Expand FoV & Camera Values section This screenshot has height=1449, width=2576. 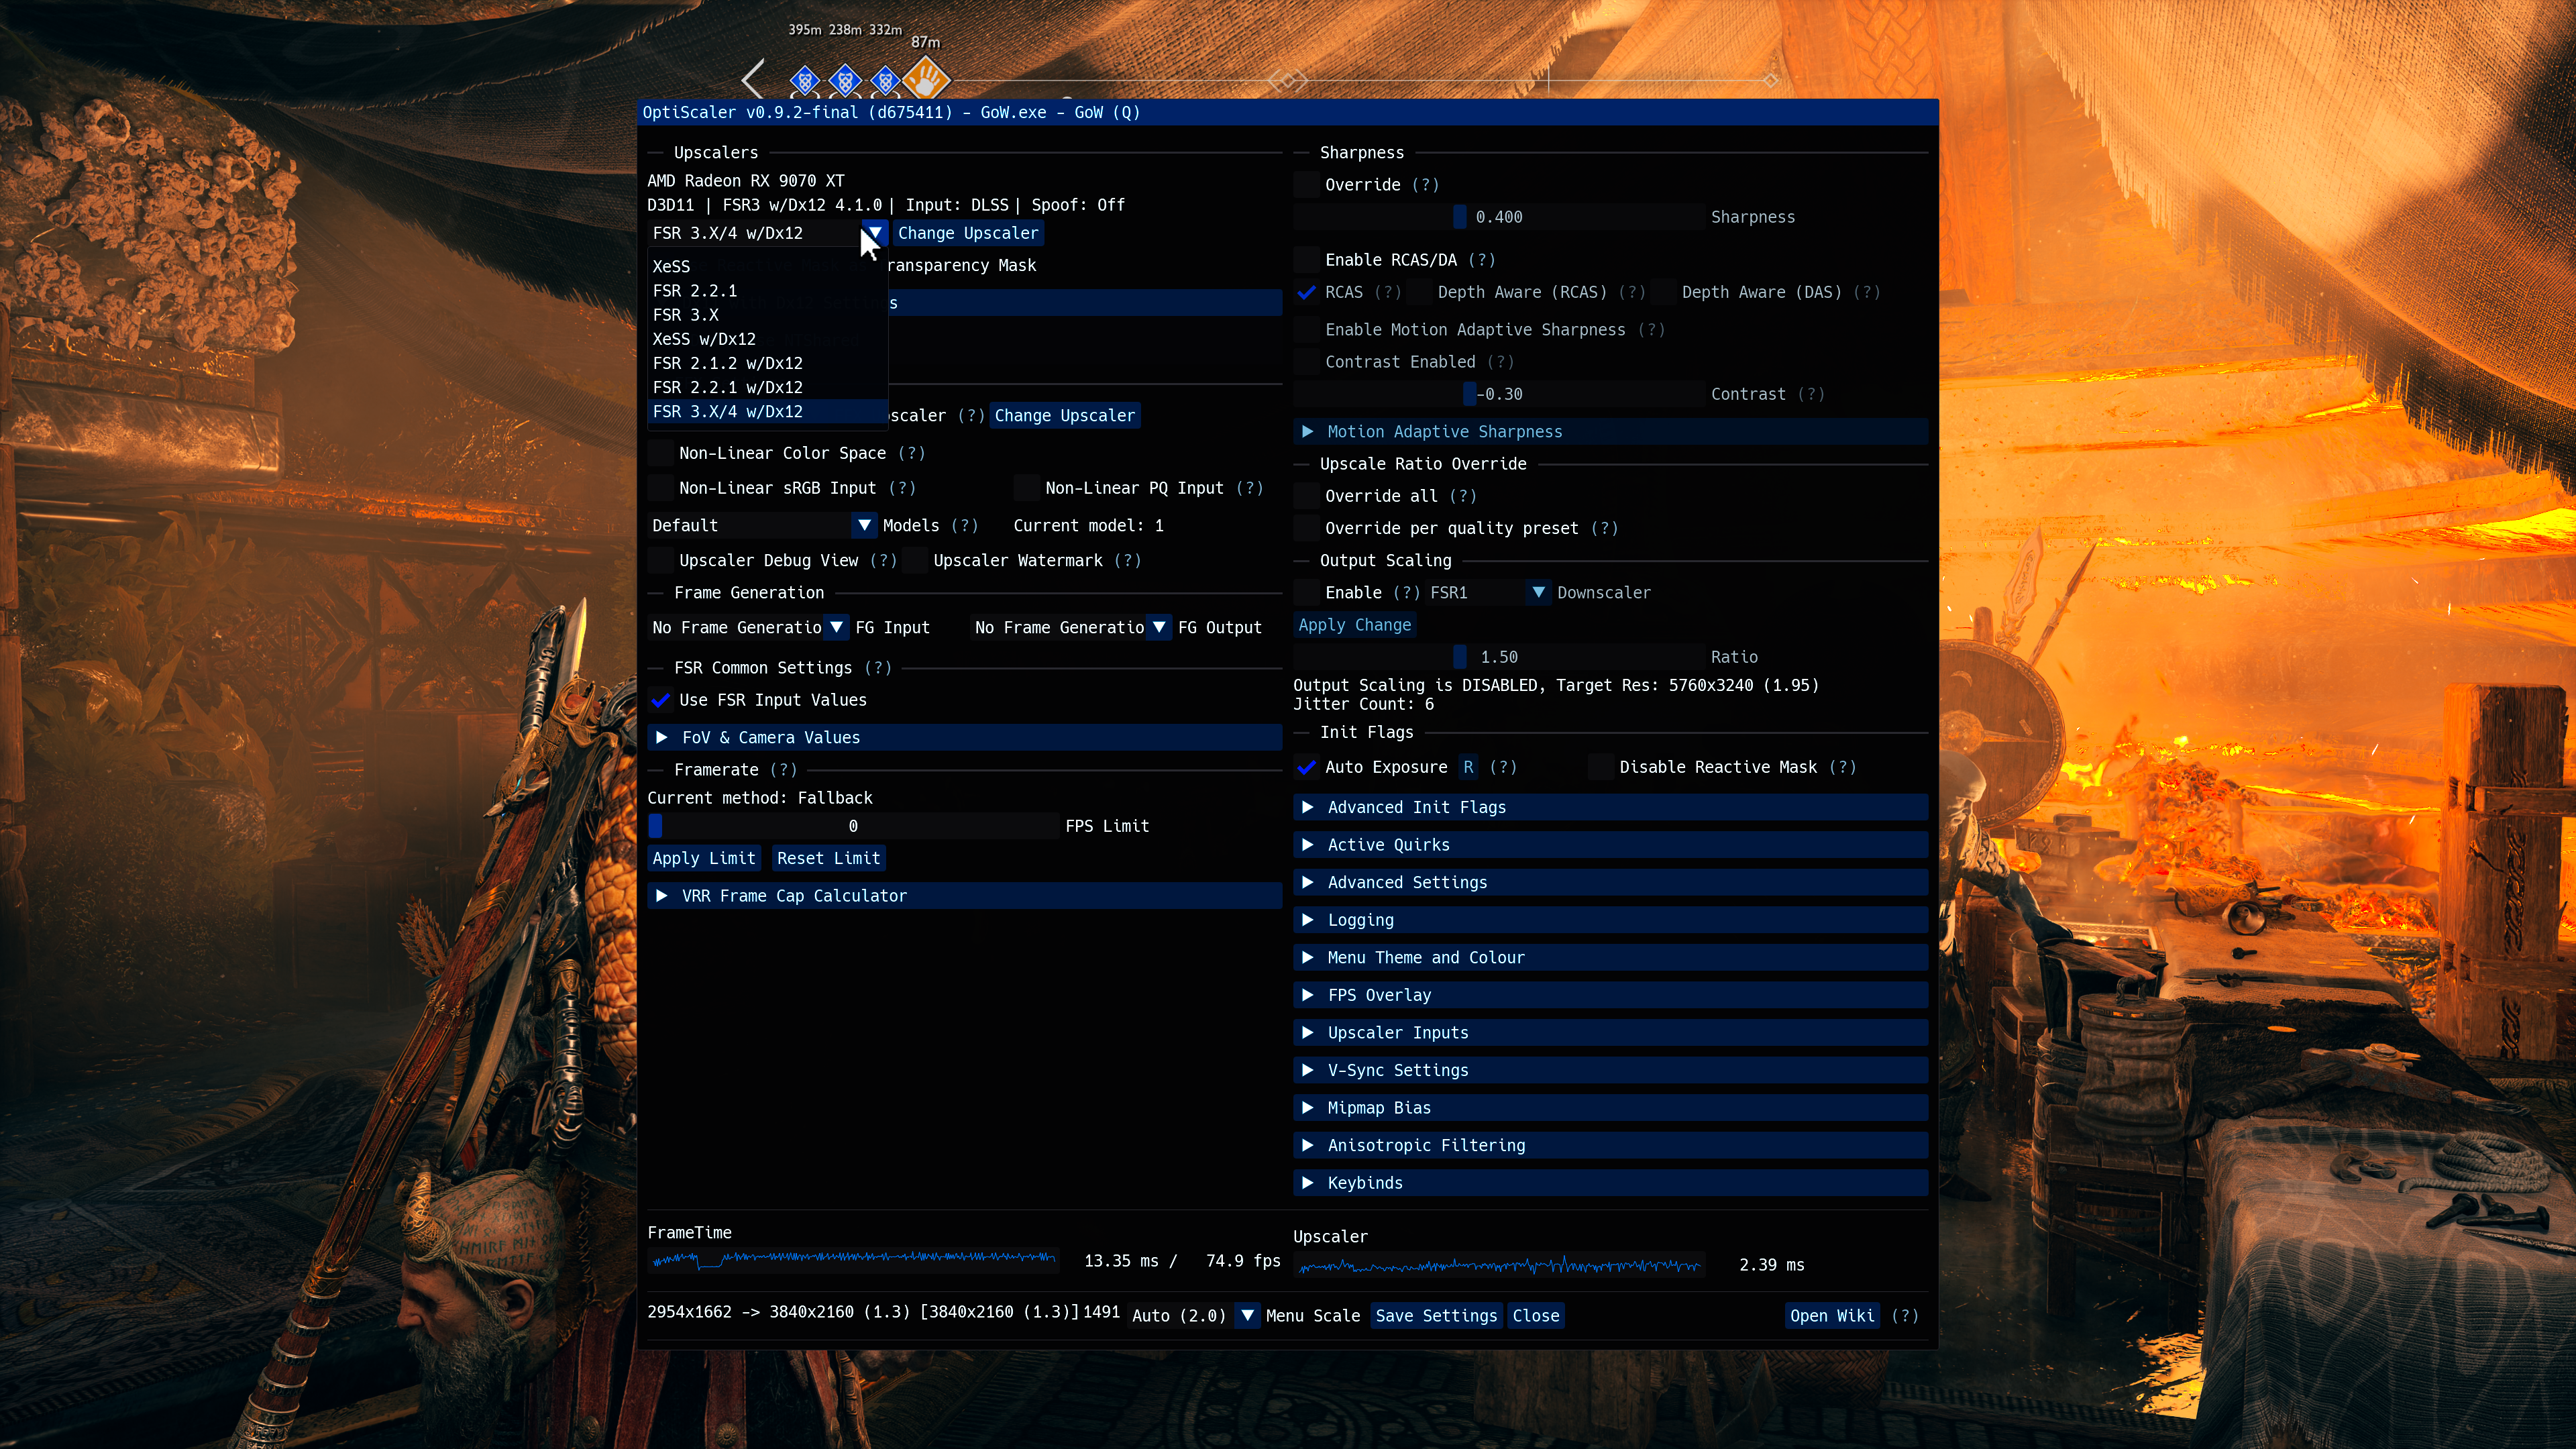pyautogui.click(x=965, y=738)
